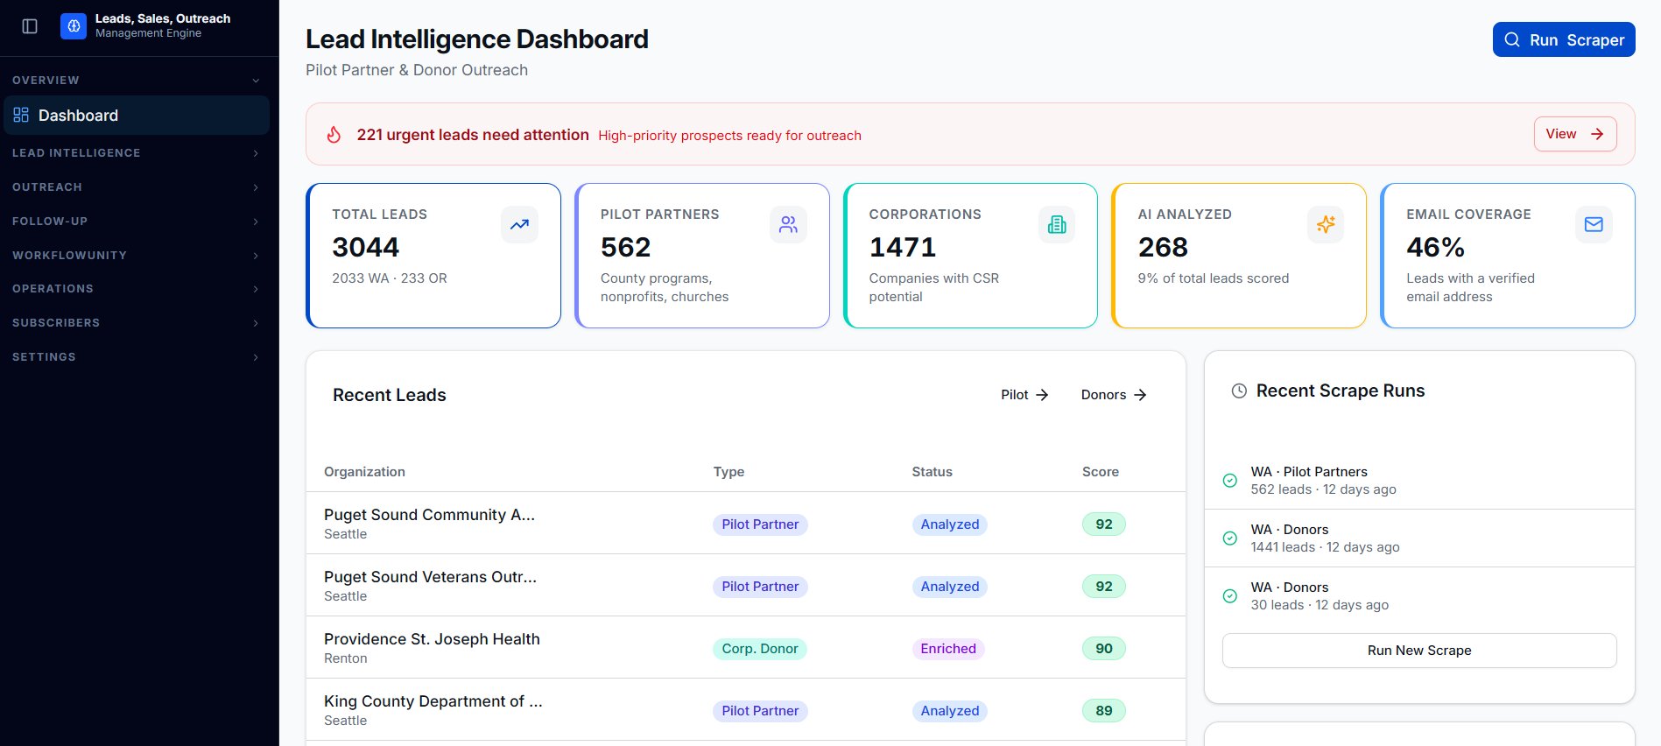Open the WA · Pilot Partners scrape run
The image size is (1661, 746).
pyautogui.click(x=1419, y=481)
